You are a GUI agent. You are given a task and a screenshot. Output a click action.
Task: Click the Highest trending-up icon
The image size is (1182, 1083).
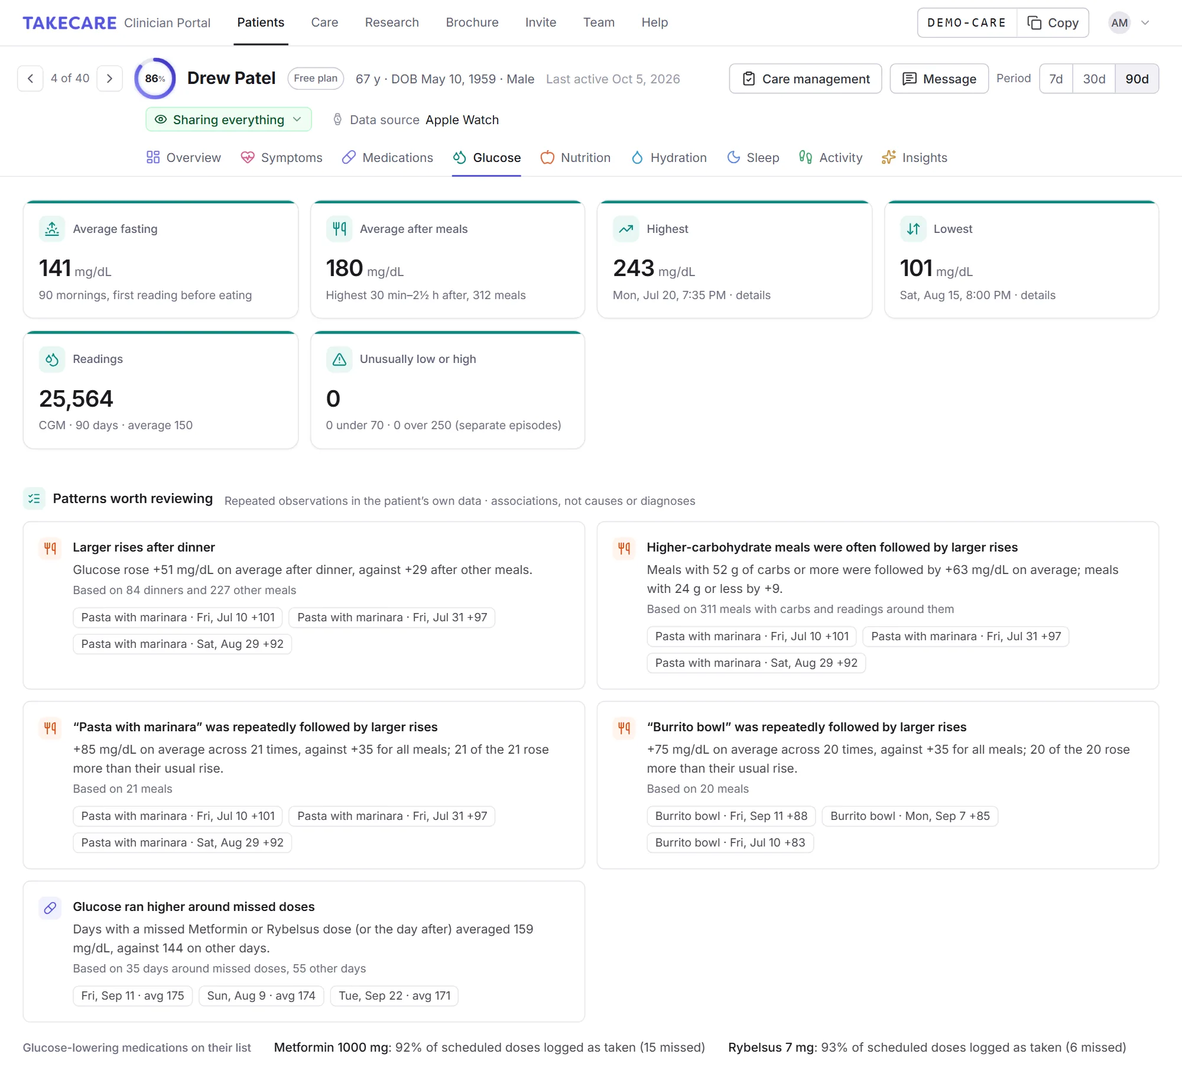coord(626,229)
